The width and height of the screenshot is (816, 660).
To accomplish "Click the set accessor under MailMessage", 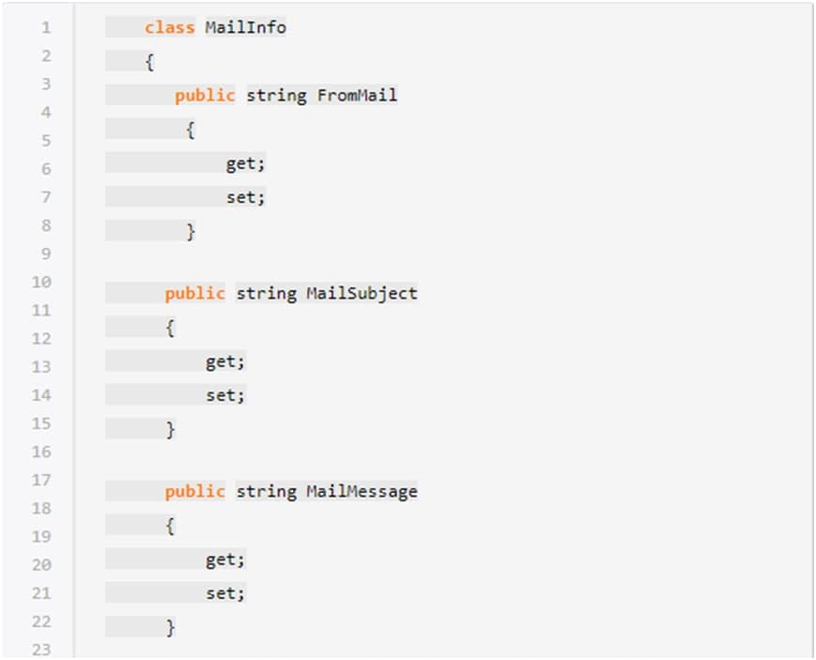I will coord(225,593).
